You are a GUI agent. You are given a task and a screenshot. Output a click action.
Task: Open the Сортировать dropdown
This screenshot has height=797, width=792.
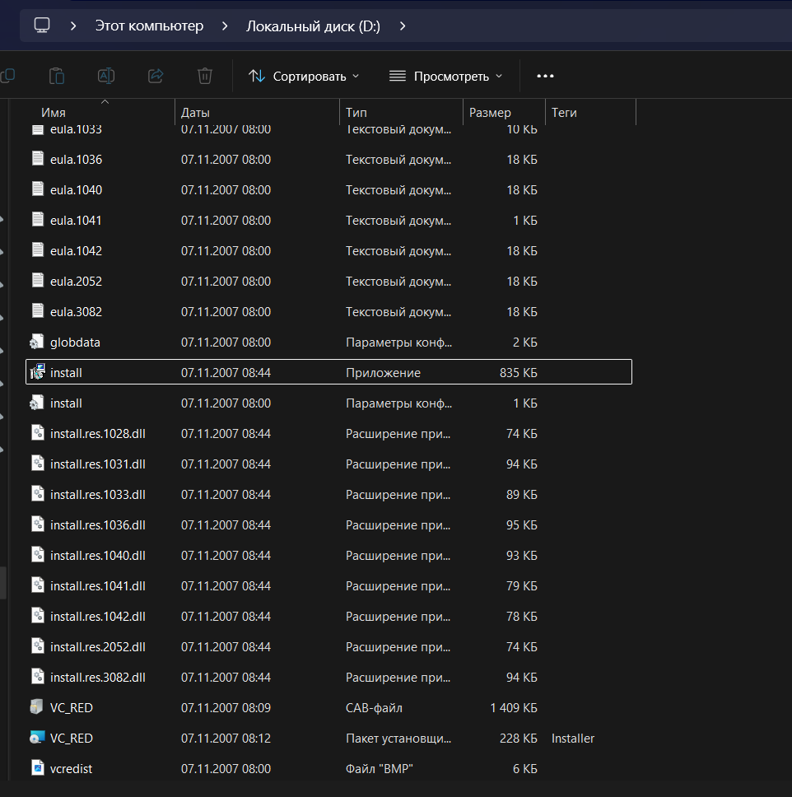click(x=304, y=77)
